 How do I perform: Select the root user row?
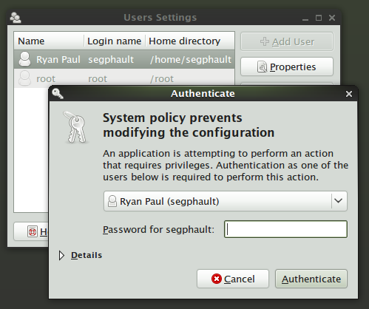[x=124, y=78]
